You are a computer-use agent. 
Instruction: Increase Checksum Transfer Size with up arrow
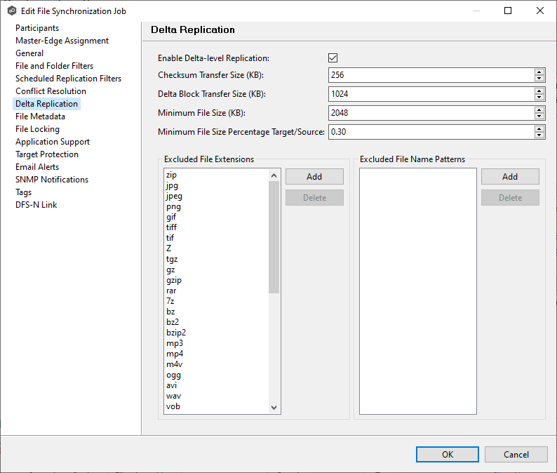[x=539, y=72]
